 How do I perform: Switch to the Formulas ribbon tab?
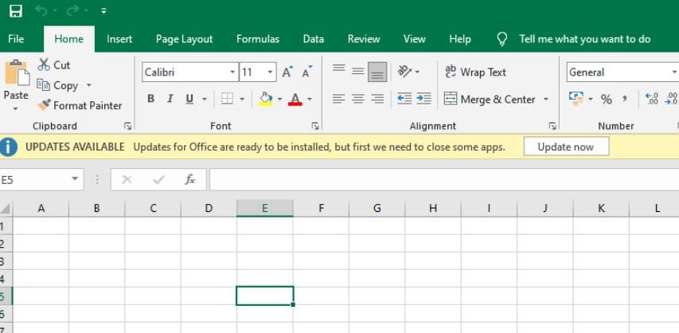[258, 39]
